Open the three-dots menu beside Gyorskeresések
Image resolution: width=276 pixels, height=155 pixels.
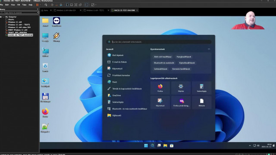[x=209, y=49]
